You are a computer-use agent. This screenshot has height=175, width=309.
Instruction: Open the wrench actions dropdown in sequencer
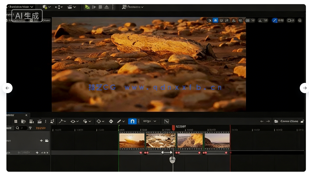62,121
